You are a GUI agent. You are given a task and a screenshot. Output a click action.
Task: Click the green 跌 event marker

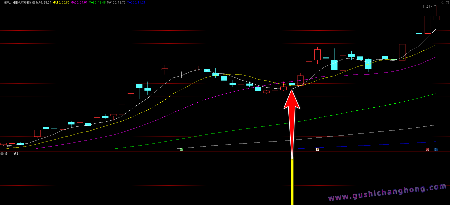pyautogui.click(x=181, y=150)
